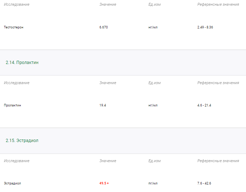
Task: Click "Значение" column header in the Эстрадиол table
Action: pyautogui.click(x=108, y=161)
